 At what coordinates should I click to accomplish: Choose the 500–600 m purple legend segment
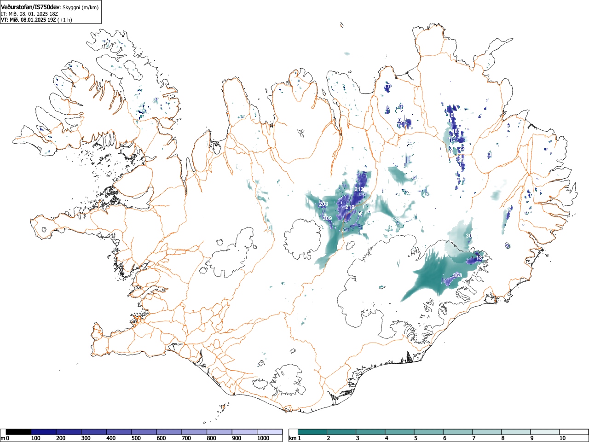[144, 432]
